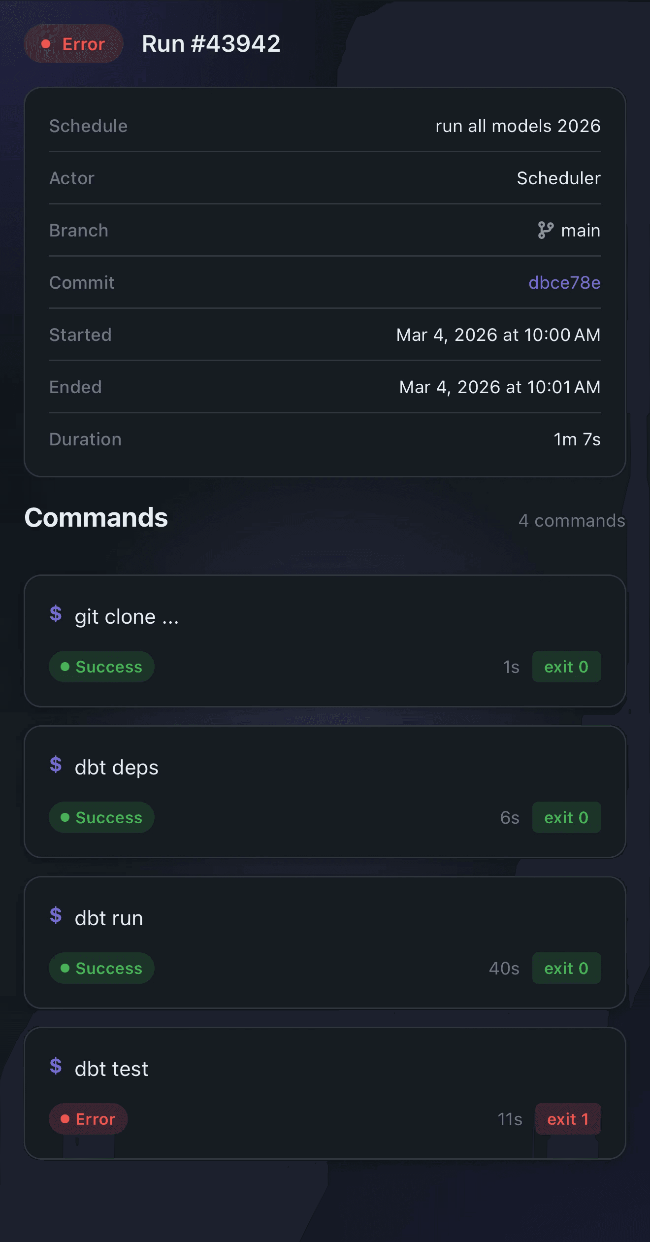This screenshot has height=1242, width=650.
Task: Toggle the Success badge on git clone command
Action: [x=101, y=667]
